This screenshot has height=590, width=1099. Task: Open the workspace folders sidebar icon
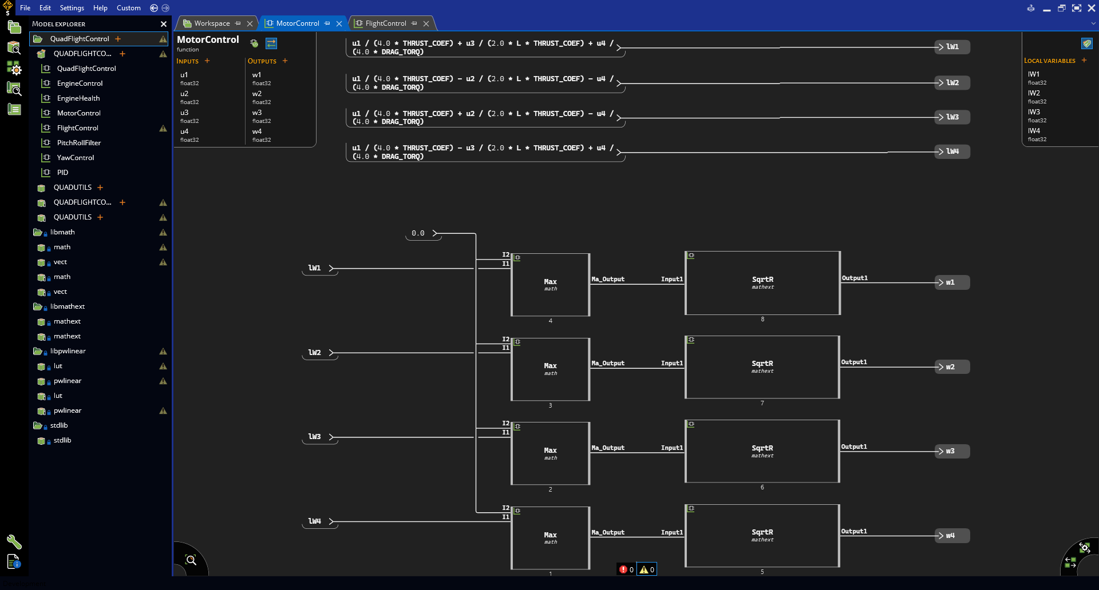[x=14, y=27]
